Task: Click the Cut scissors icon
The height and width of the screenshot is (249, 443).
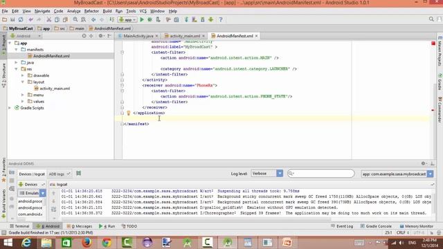Action: pos(49,19)
